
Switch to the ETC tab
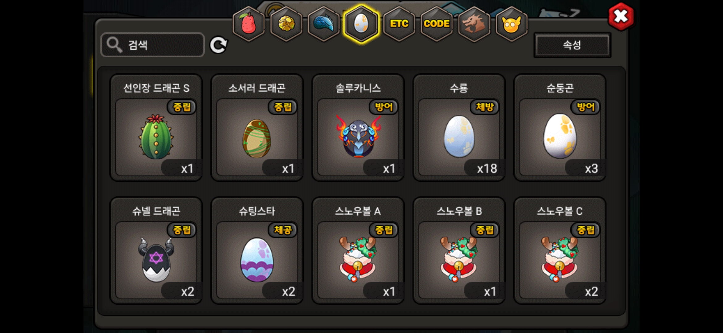pyautogui.click(x=399, y=24)
